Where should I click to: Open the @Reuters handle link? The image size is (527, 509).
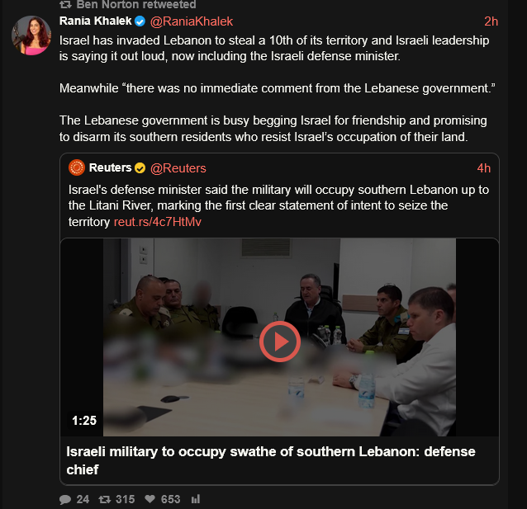(178, 168)
